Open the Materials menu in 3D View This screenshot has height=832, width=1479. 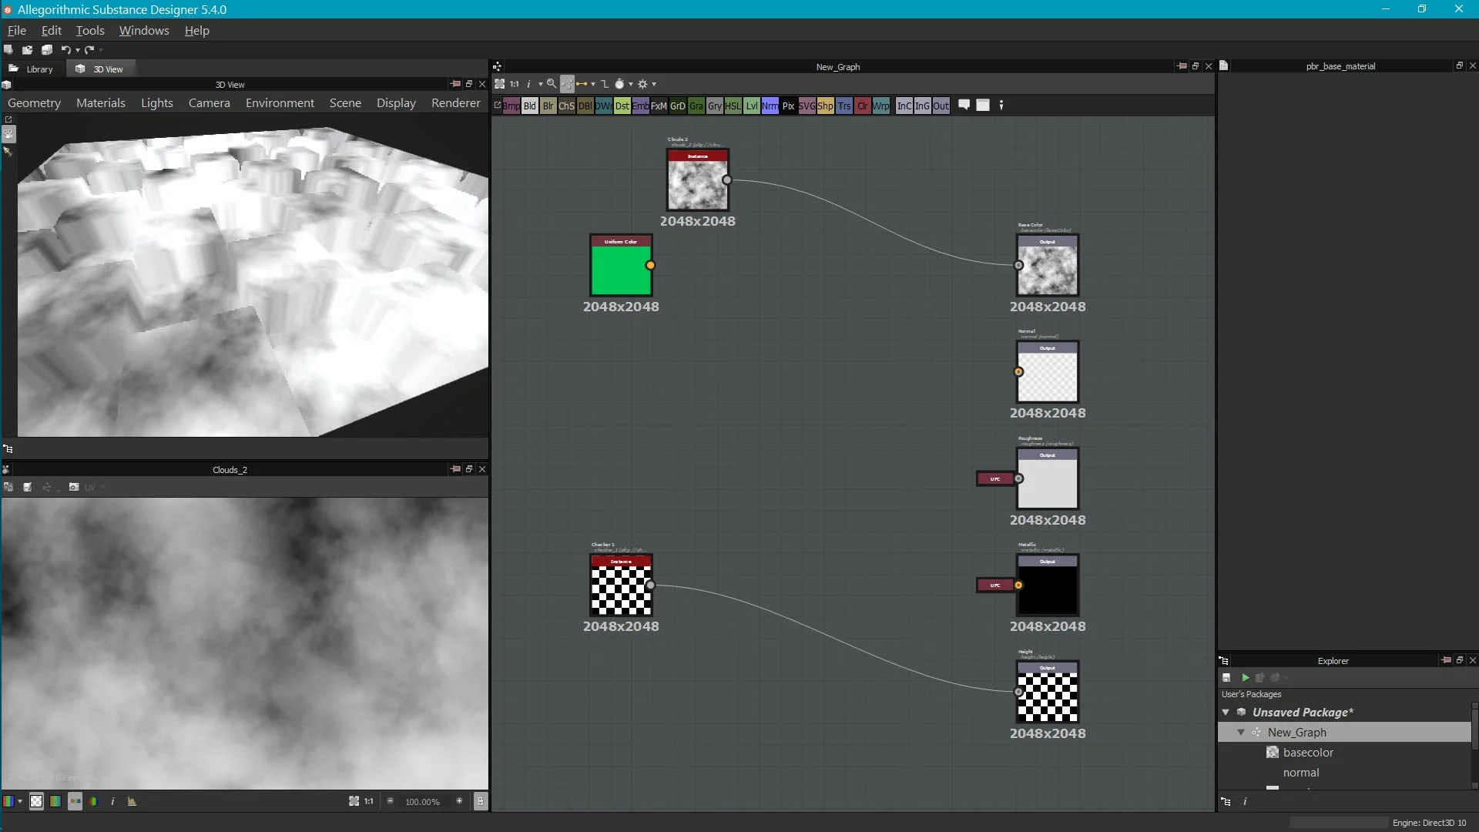click(101, 102)
